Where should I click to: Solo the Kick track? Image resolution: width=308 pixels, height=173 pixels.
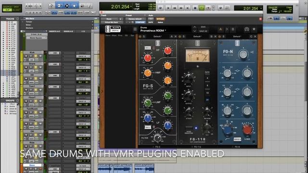click(36, 56)
